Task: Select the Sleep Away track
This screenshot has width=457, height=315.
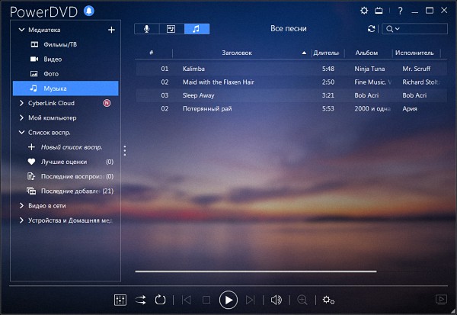Action: coord(291,95)
